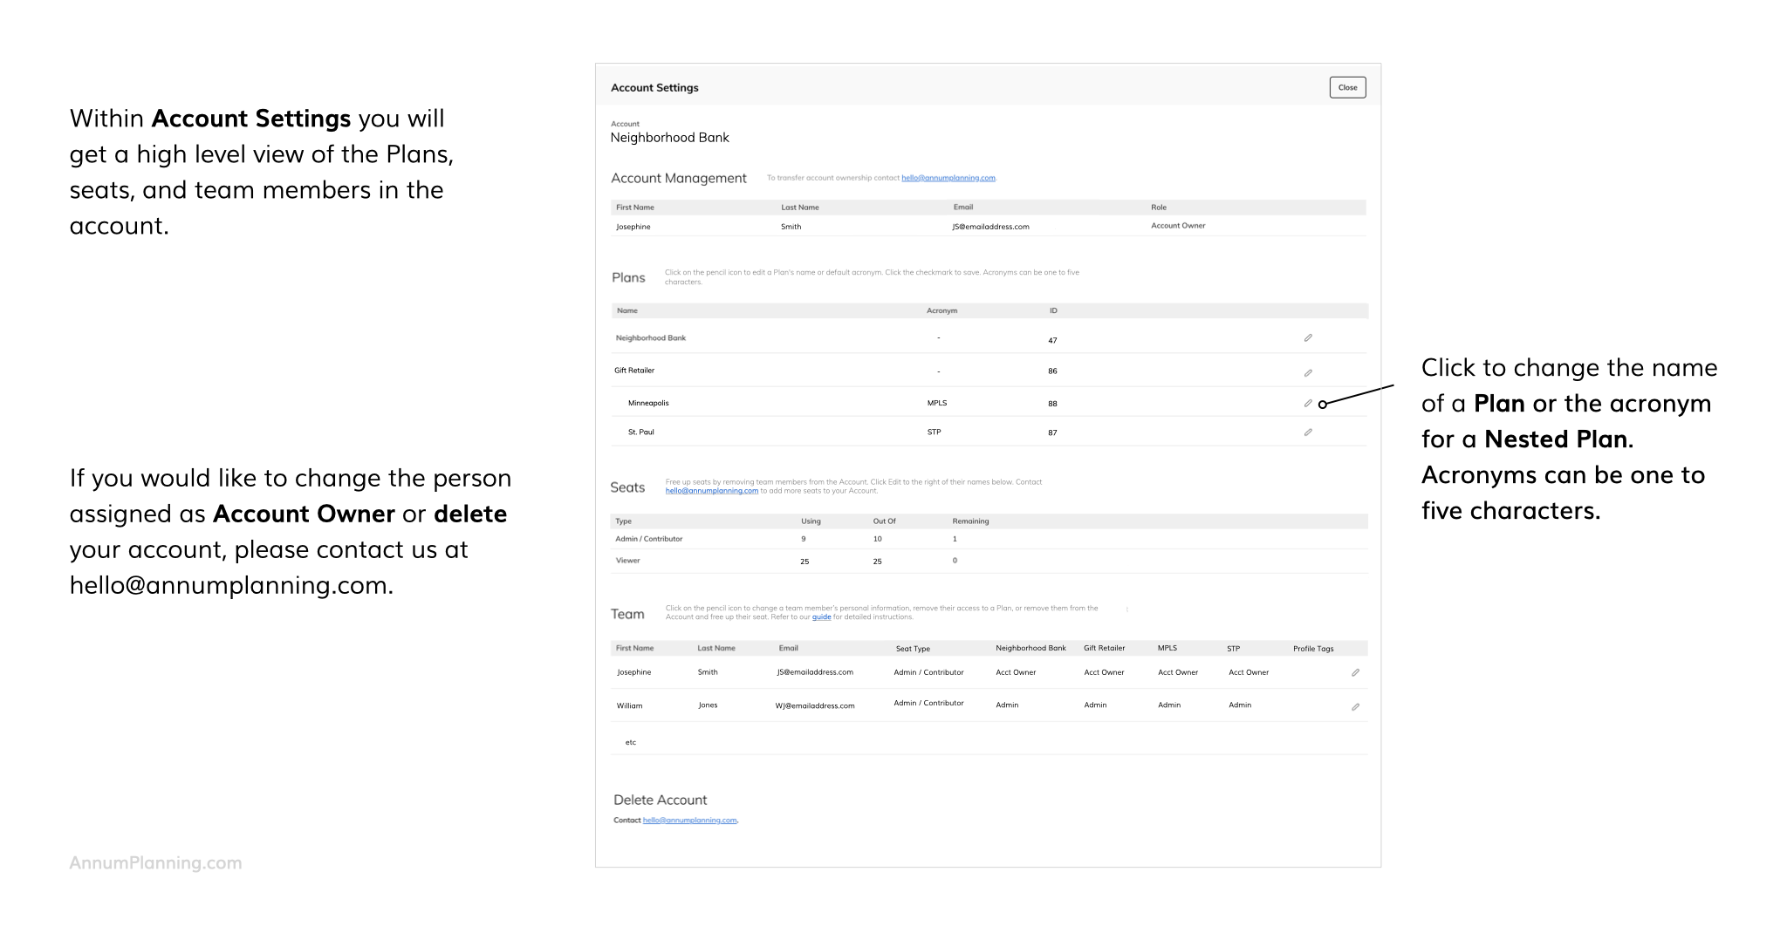
Task: Edit team member Josephine Smith with pencil icon
Action: click(1355, 673)
